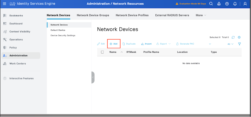Open the All view dropdown
Viewport: 251px width, 117px height.
click(x=230, y=44)
